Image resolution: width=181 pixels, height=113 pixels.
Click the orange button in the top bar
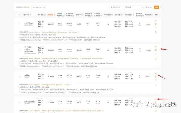[157, 7]
